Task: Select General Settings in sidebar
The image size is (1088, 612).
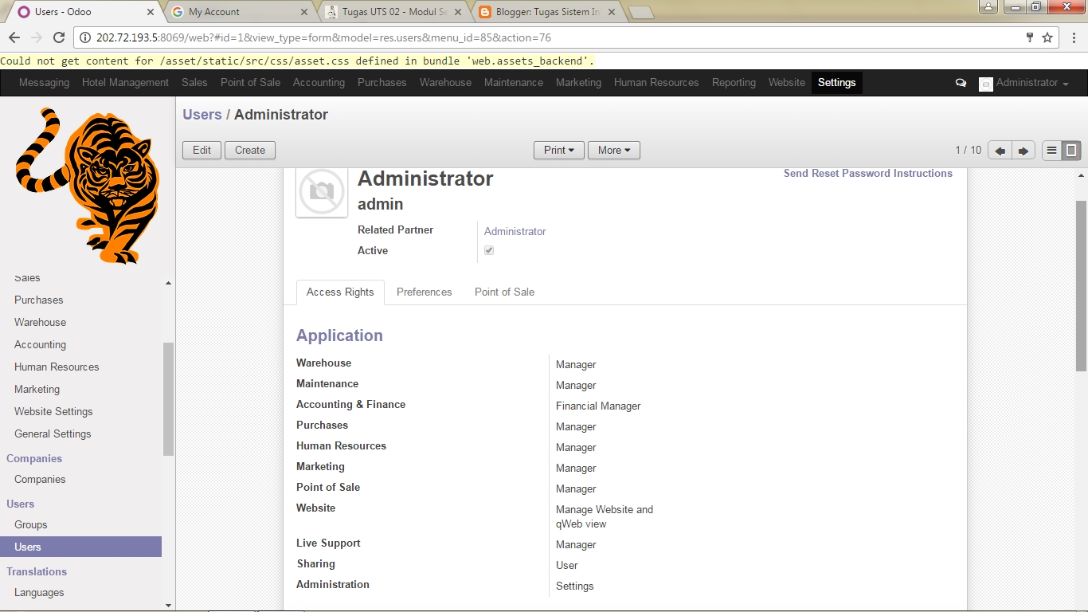Action: [x=53, y=434]
